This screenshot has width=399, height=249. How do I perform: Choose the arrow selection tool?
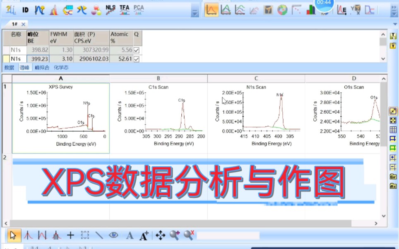pyautogui.click(x=13, y=235)
